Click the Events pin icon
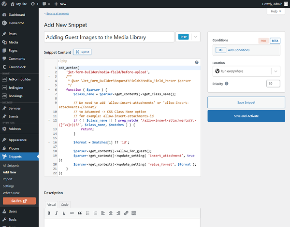 4,116
